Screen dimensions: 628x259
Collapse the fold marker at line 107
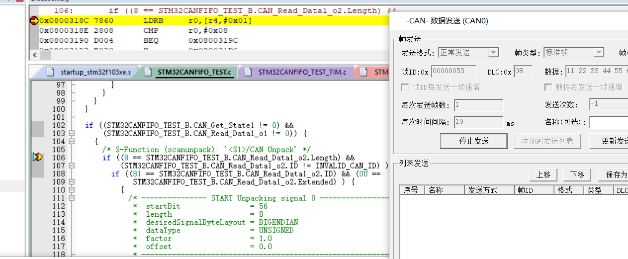[x=72, y=166]
